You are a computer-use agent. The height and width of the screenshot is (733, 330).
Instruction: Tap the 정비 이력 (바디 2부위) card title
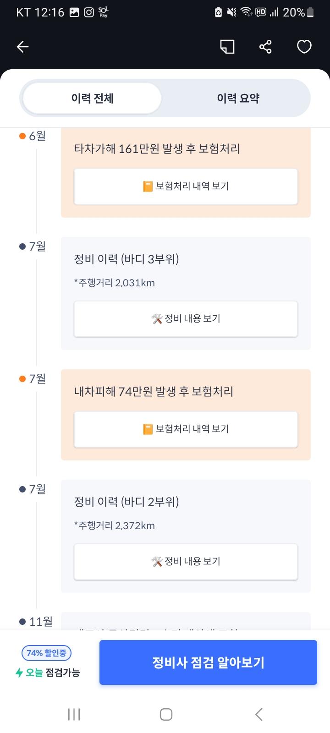click(126, 502)
